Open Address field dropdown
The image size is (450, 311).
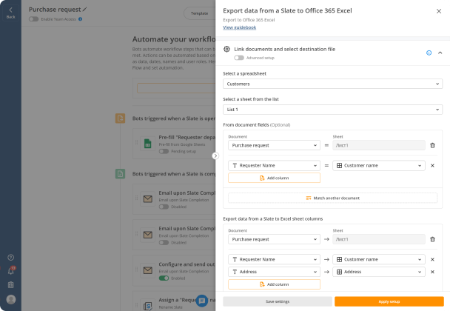[274, 272]
